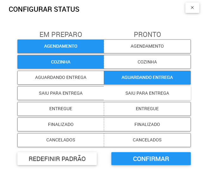
Task: Enable Aguardando Entrega under Em Preparo
Action: tap(61, 77)
